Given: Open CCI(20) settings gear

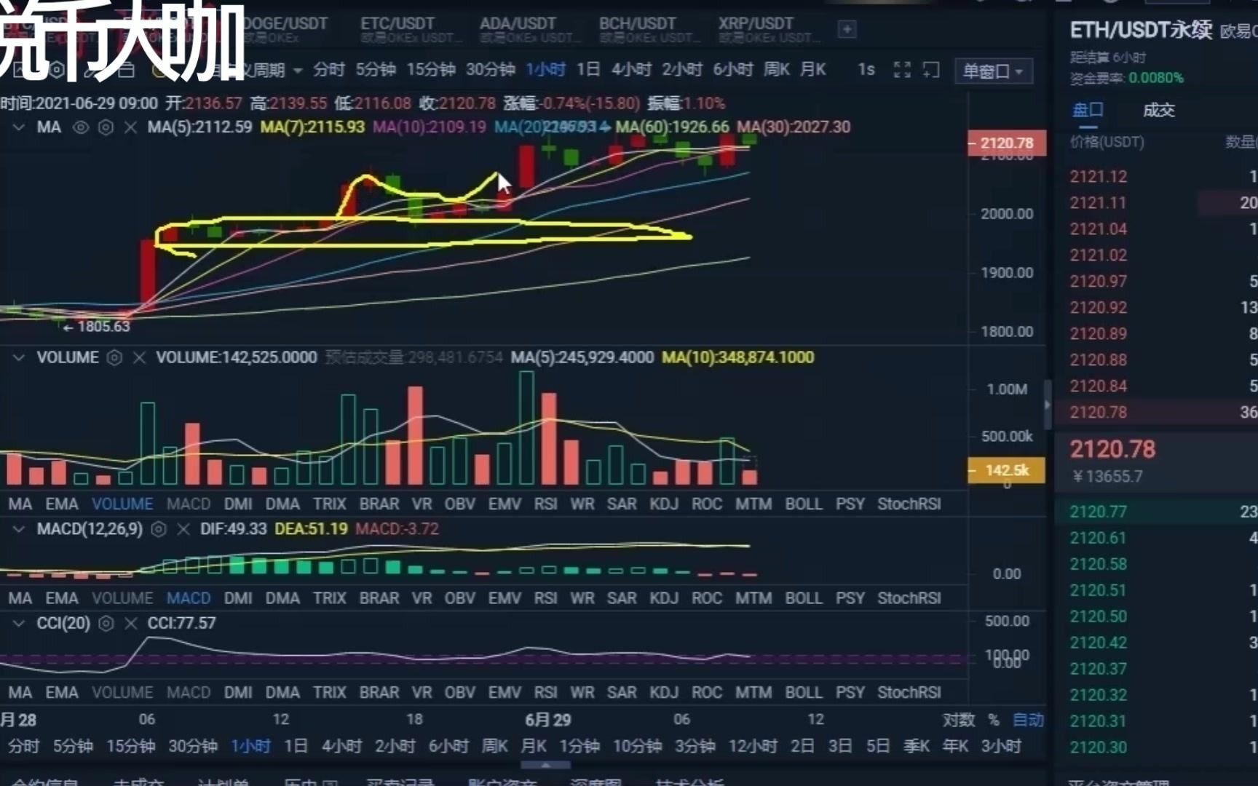Looking at the screenshot, I should (106, 624).
